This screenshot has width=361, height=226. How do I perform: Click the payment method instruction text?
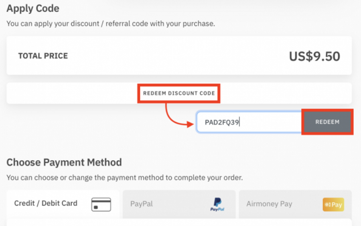pos(124,177)
